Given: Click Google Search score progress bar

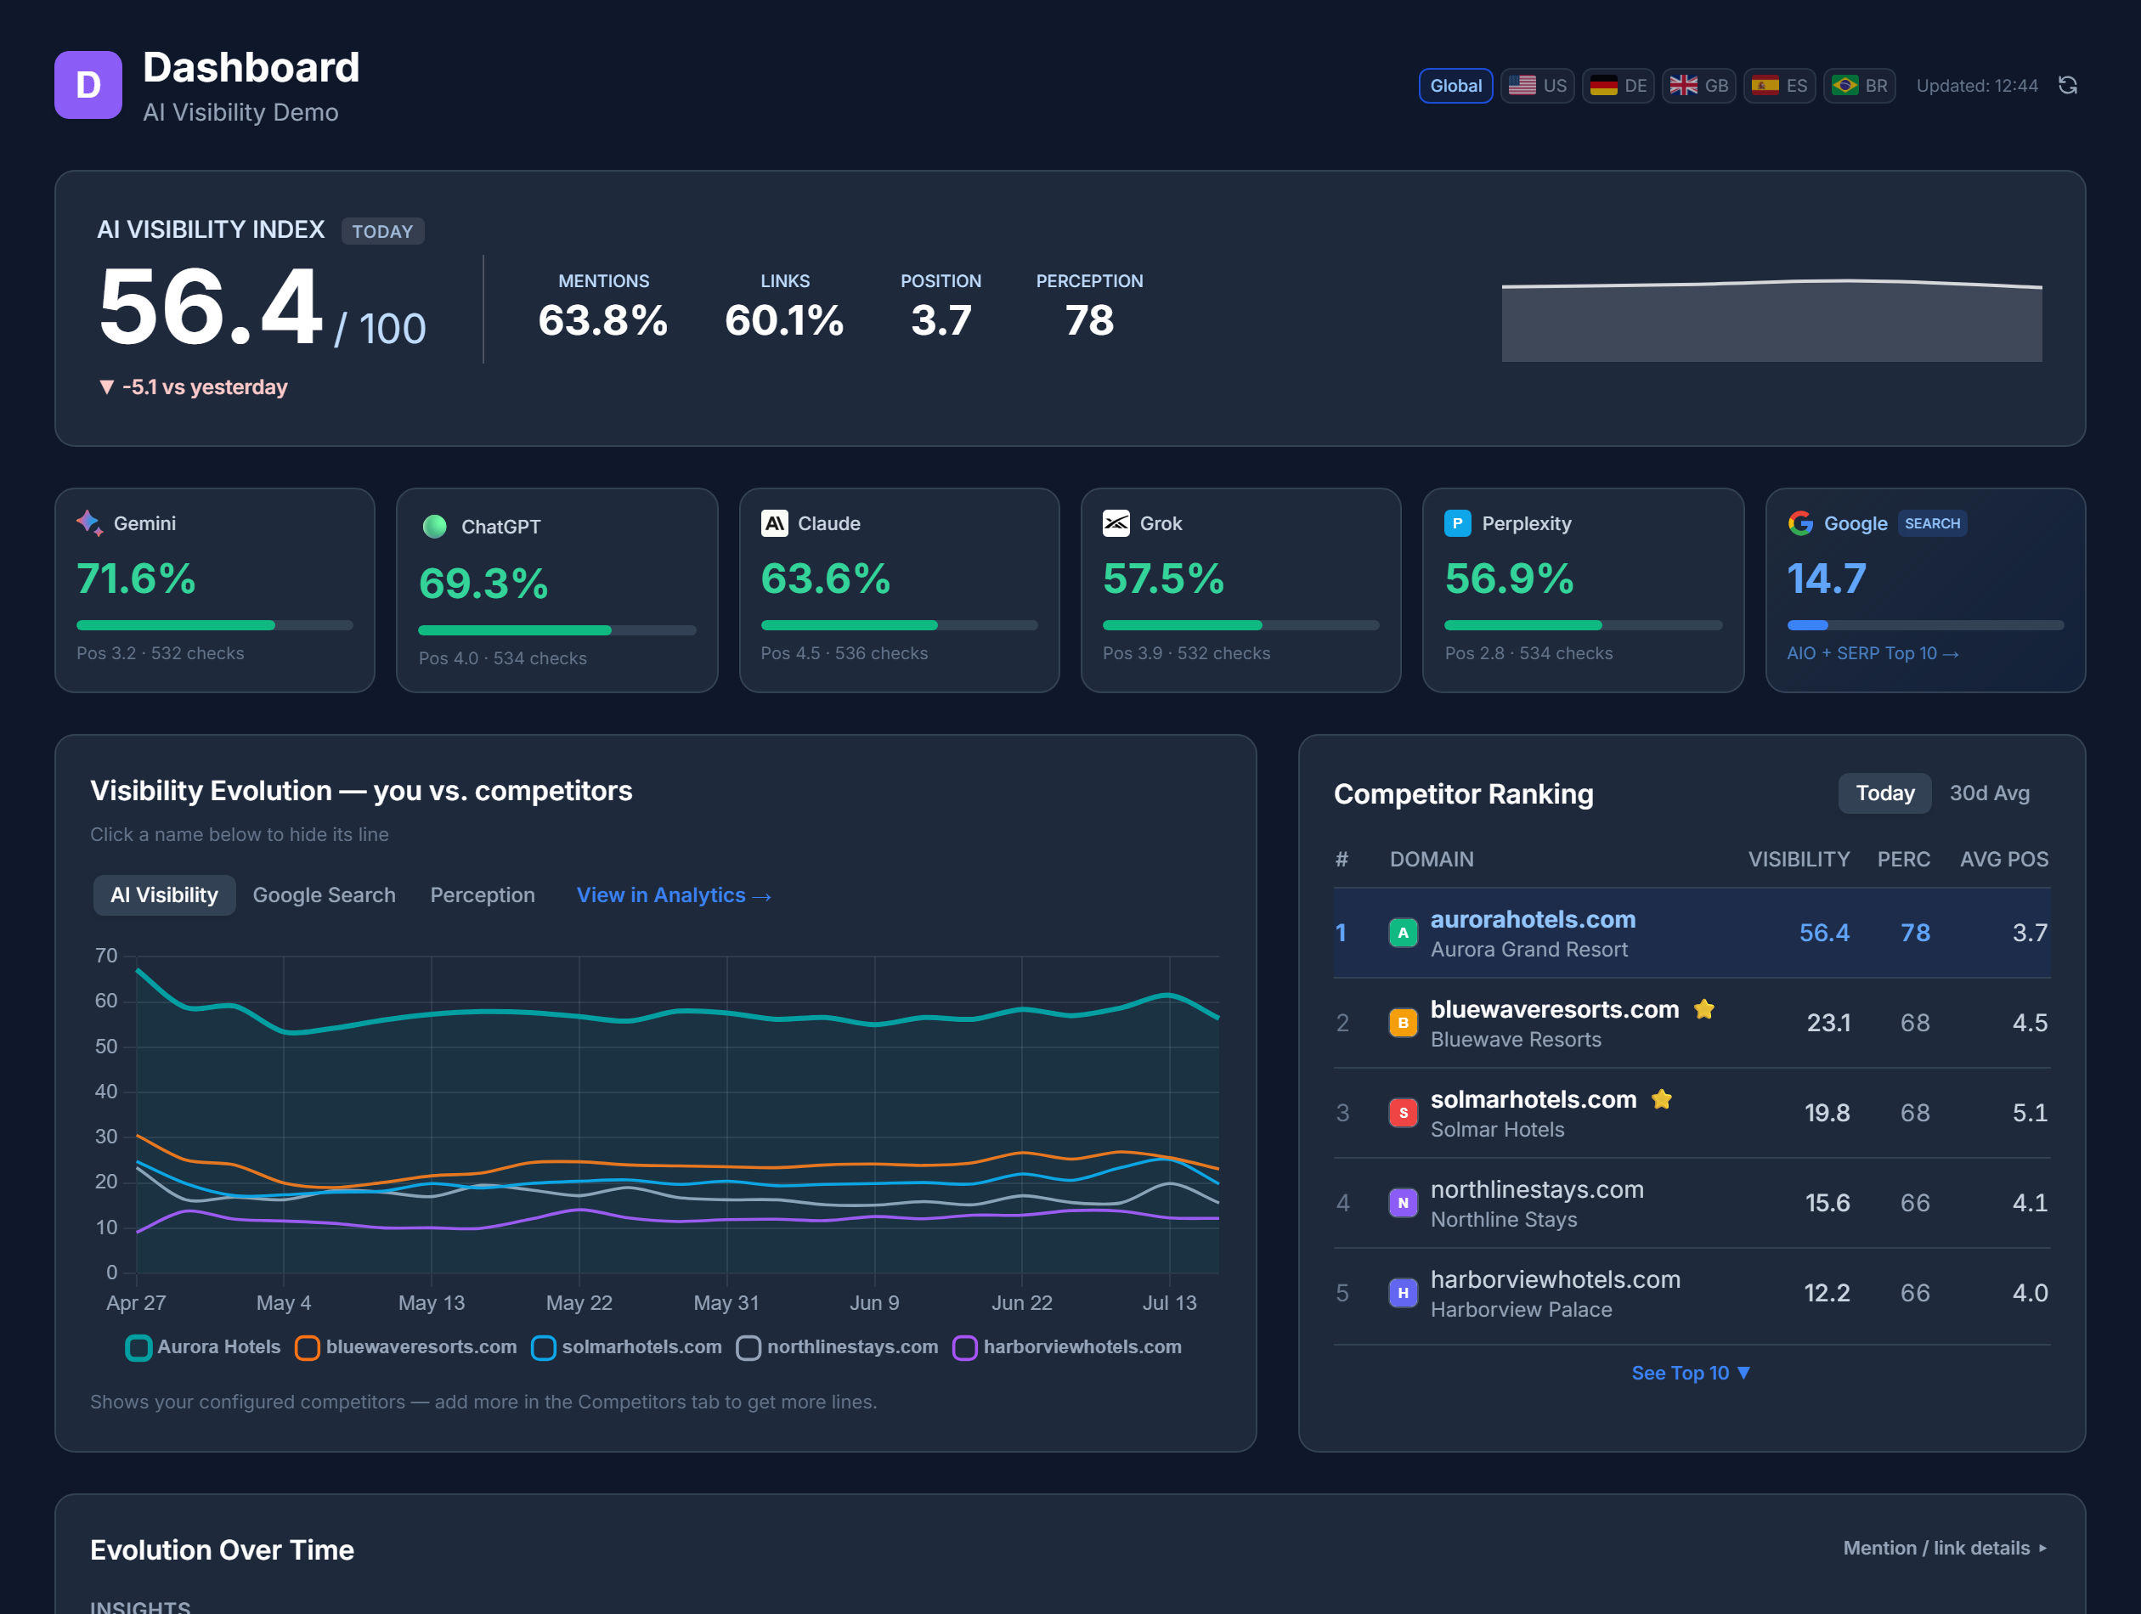Looking at the screenshot, I should (1925, 625).
